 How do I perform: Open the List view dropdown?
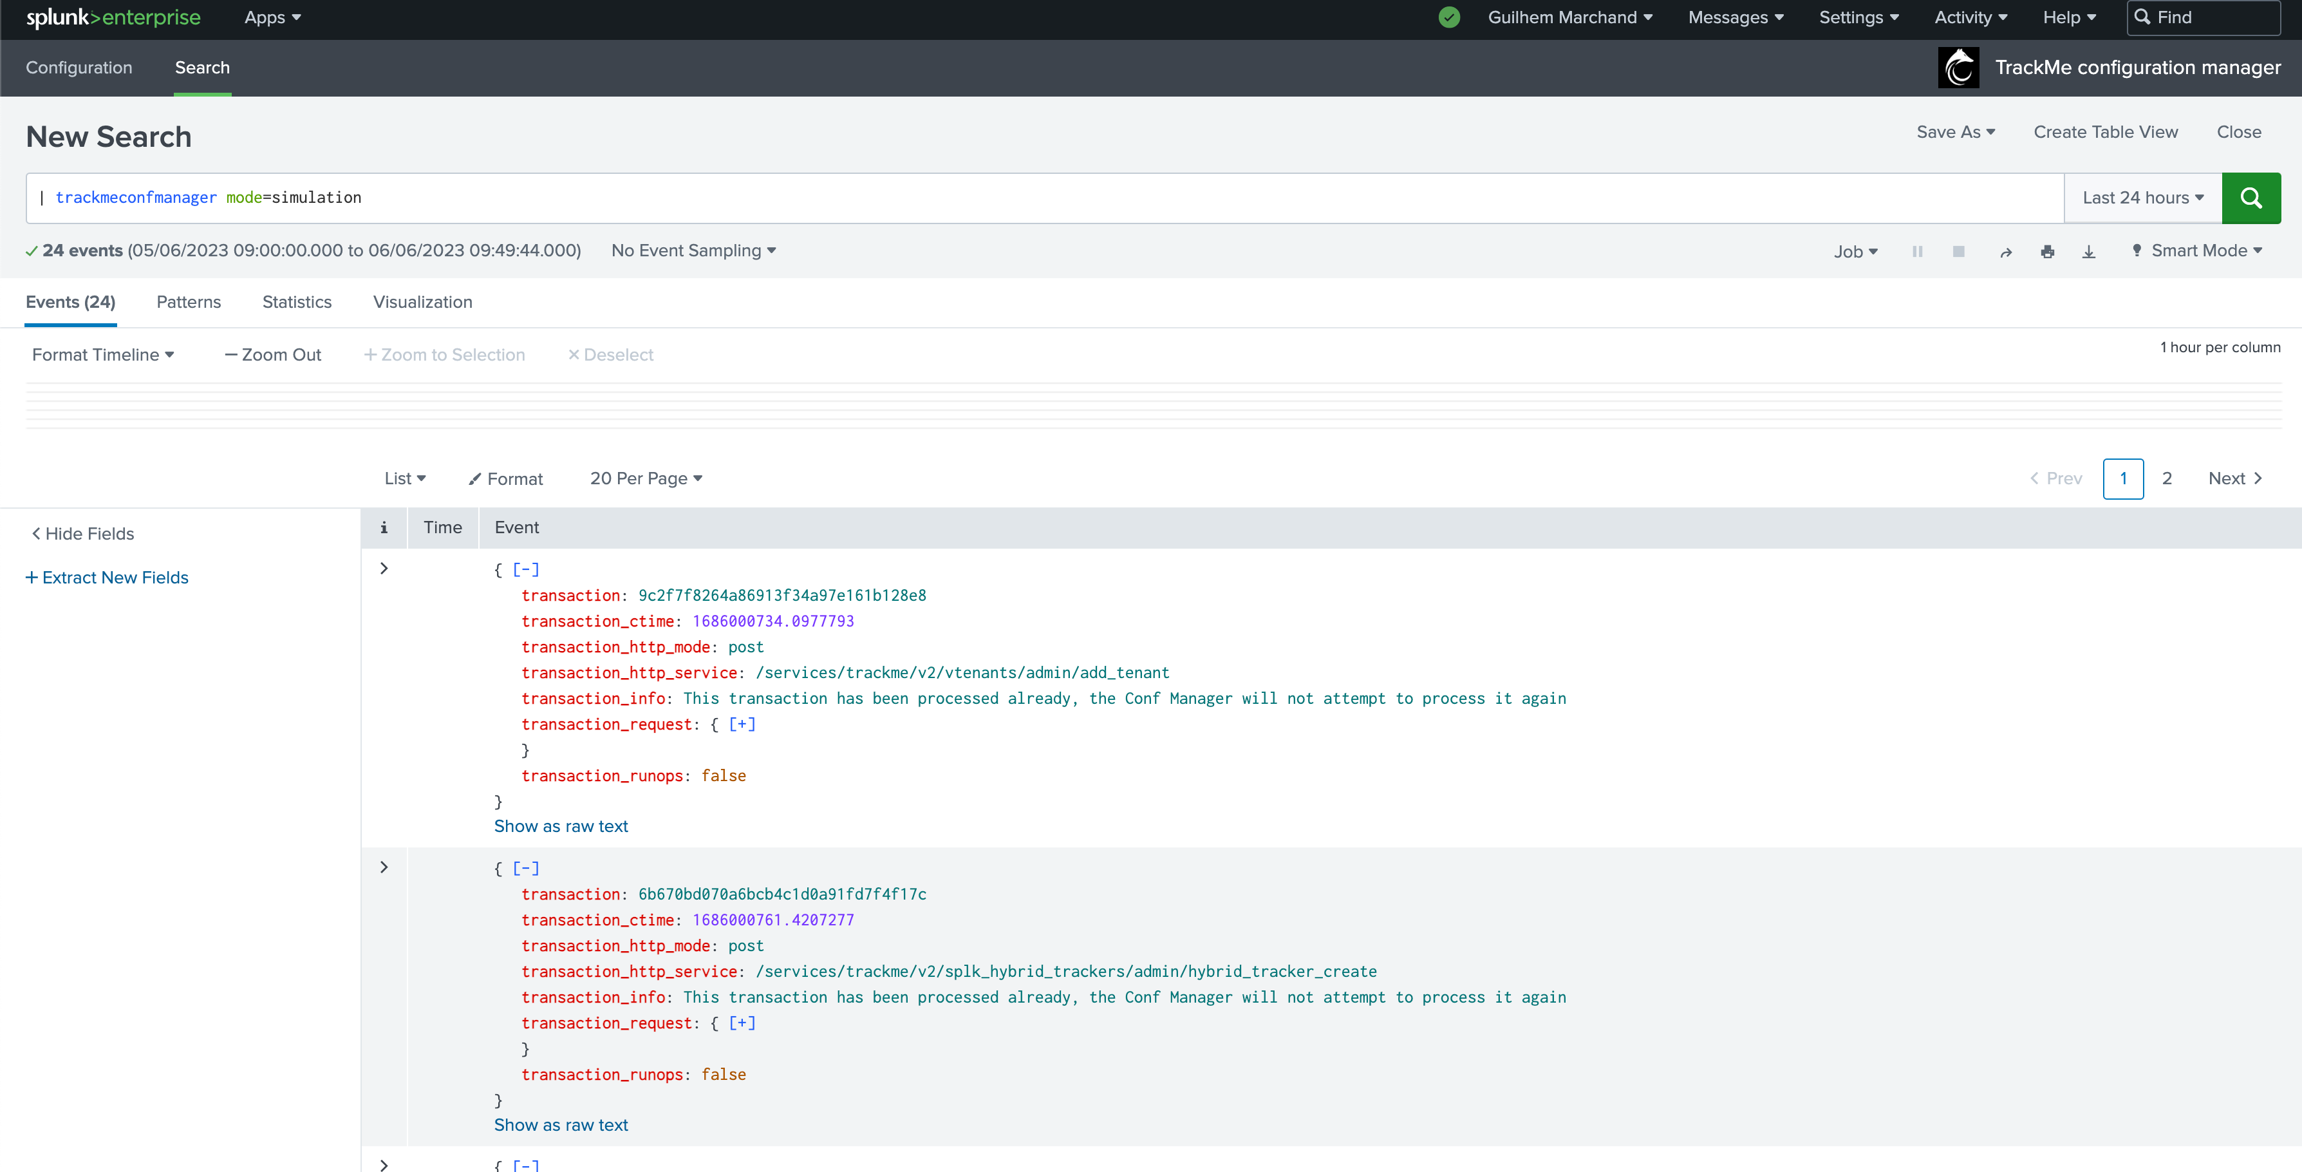tap(405, 478)
